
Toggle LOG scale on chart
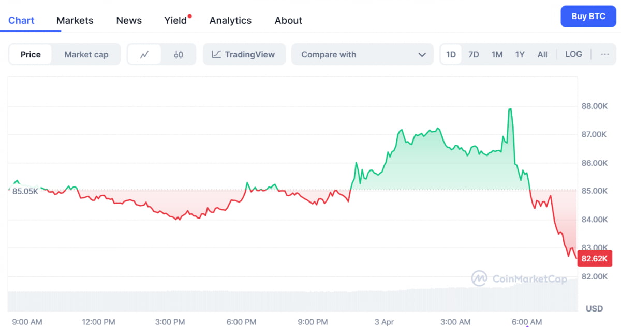coord(573,54)
